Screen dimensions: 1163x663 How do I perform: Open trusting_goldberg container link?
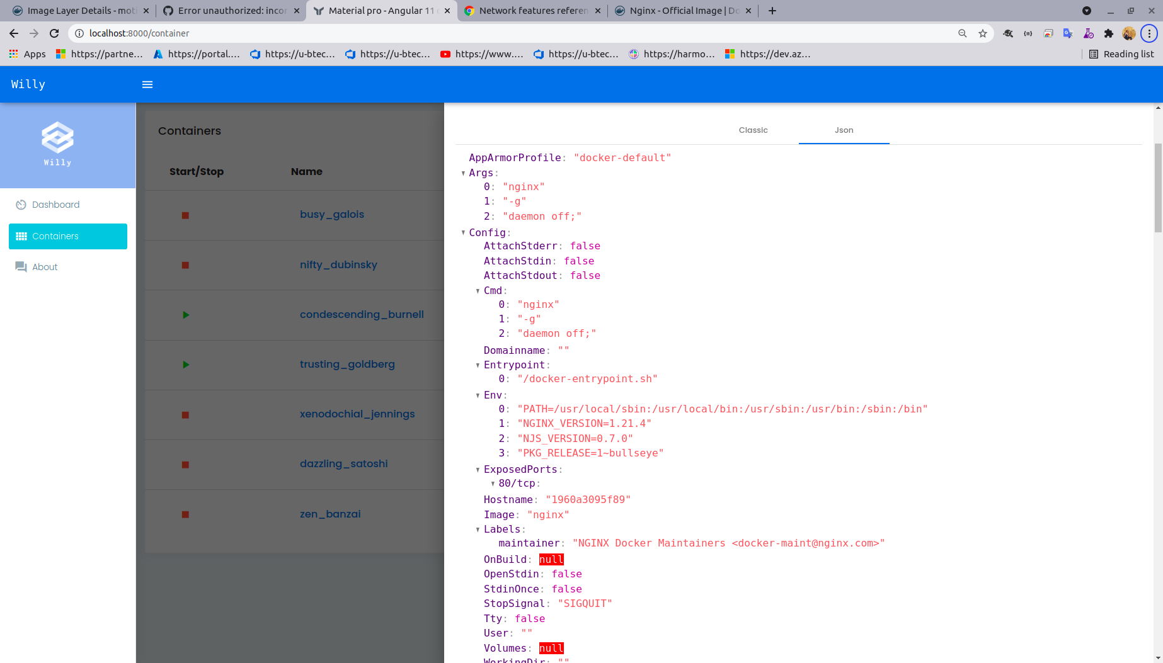[347, 364]
